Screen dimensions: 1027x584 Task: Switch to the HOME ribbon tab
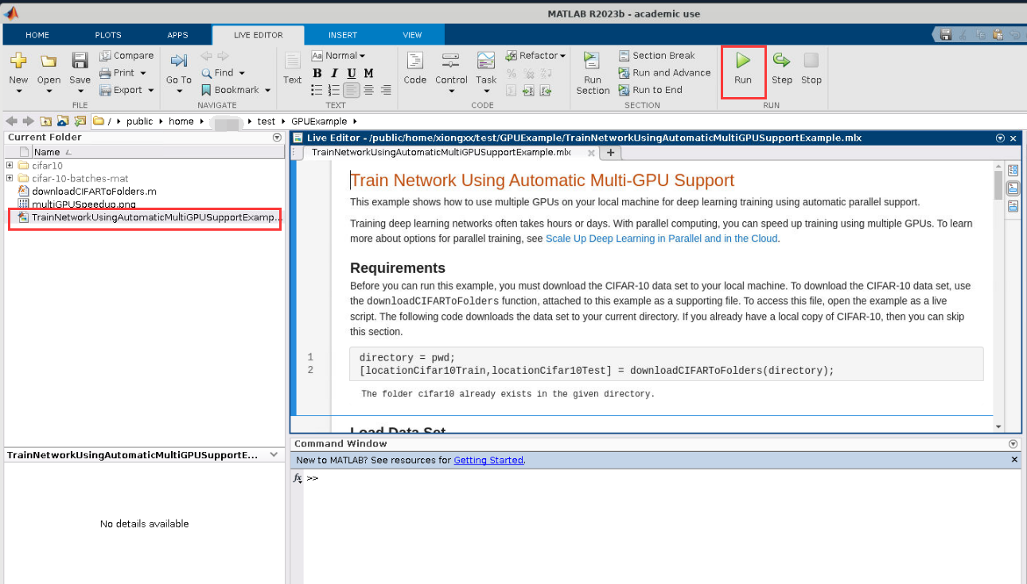(37, 35)
